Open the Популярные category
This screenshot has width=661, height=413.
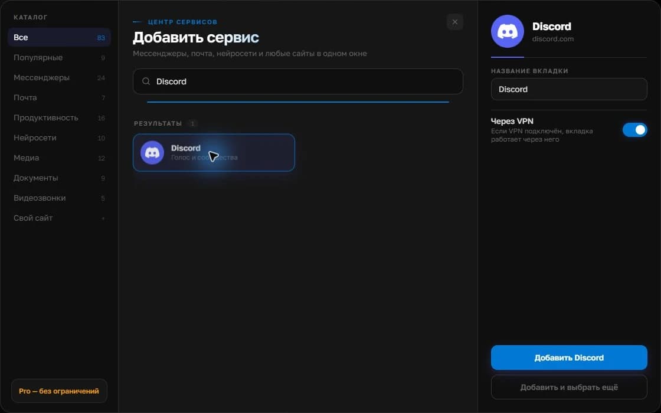[59, 57]
